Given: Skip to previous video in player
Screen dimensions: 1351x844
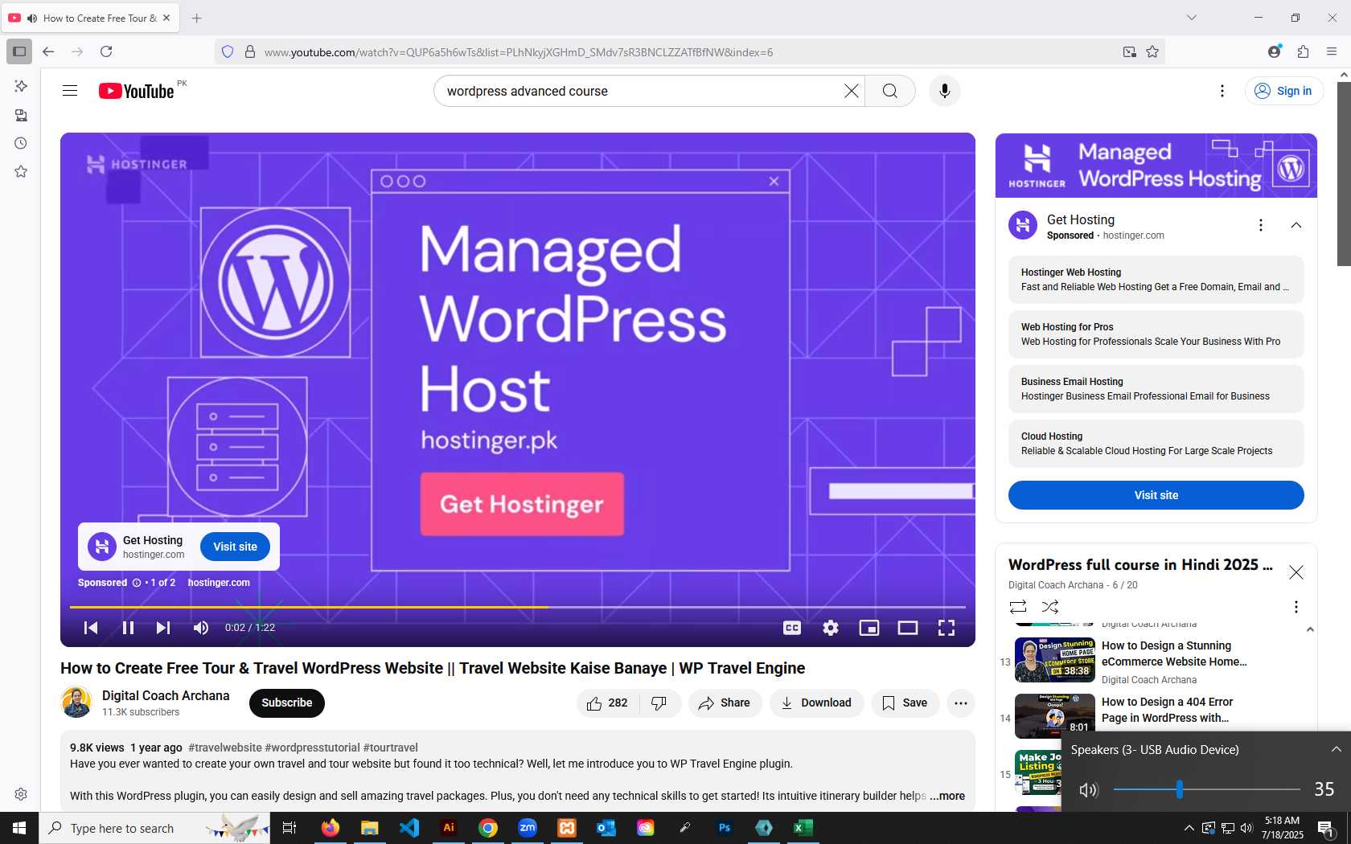Looking at the screenshot, I should 91,628.
